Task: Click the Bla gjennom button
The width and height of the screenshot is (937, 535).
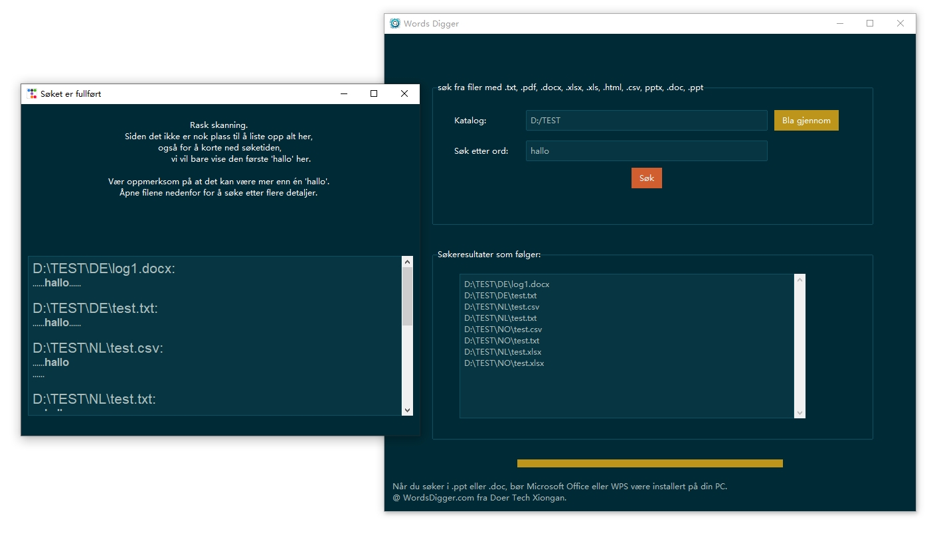Action: point(806,121)
